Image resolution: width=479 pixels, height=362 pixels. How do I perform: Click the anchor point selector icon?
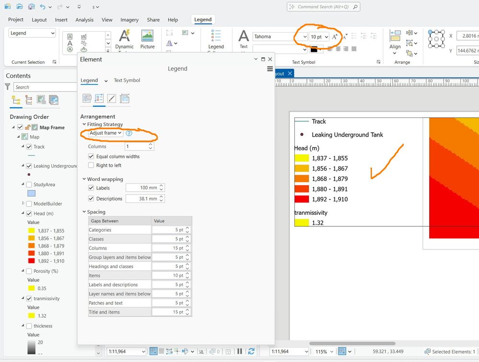coord(436,39)
